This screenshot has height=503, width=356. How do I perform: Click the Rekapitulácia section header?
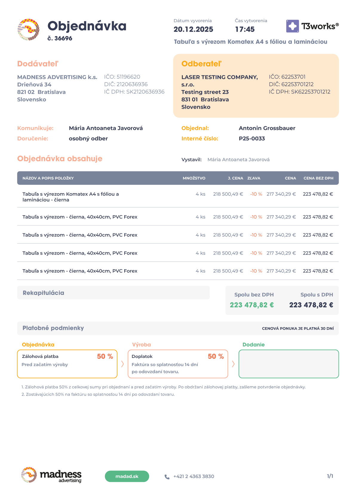coord(44,293)
